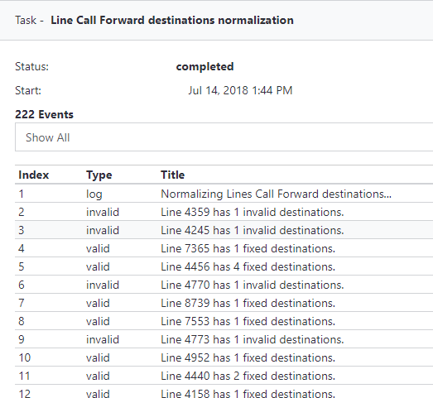Open the Line 4773 invalid destinations event
Viewport: 433px width, 398px height.
tap(224, 339)
